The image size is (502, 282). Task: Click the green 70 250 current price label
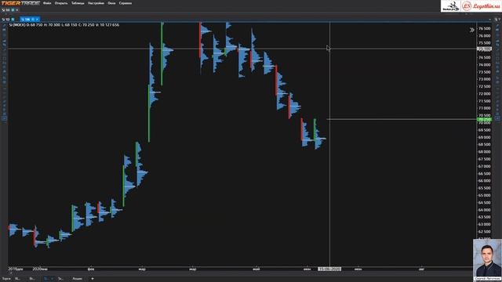[484, 120]
